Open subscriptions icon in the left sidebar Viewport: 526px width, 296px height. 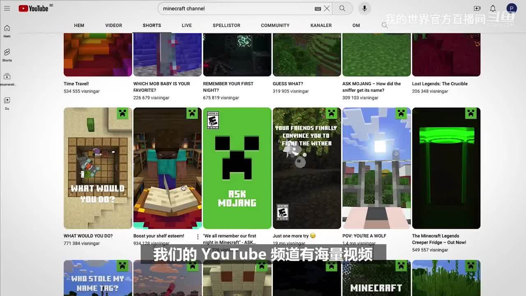7,79
